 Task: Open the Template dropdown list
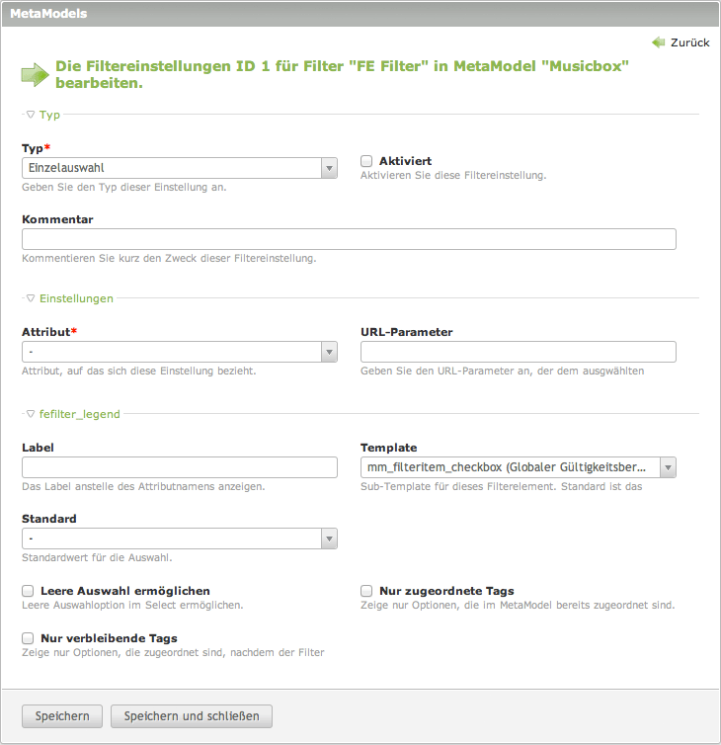[x=519, y=467]
